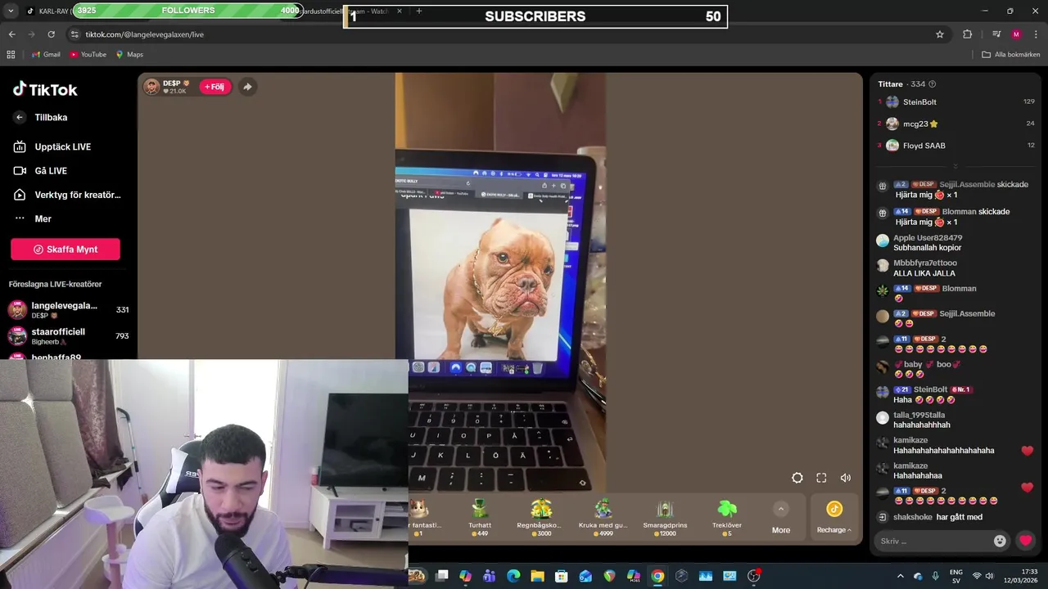Screen dimensions: 1048x589
Task: Open Chrome media controls icon
Action: (x=996, y=34)
